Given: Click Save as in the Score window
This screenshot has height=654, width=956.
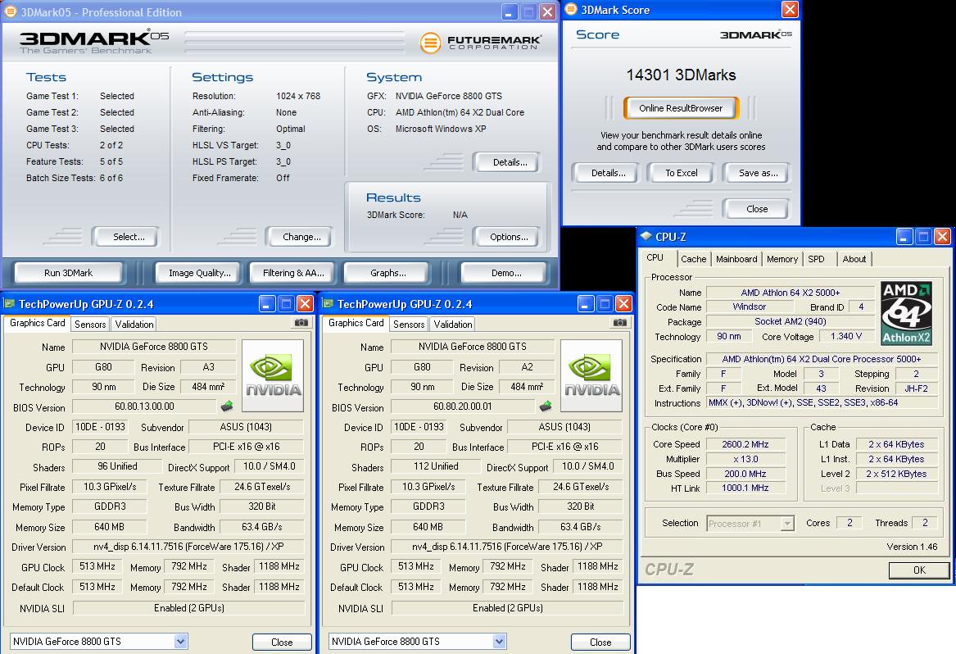Looking at the screenshot, I should tap(758, 173).
